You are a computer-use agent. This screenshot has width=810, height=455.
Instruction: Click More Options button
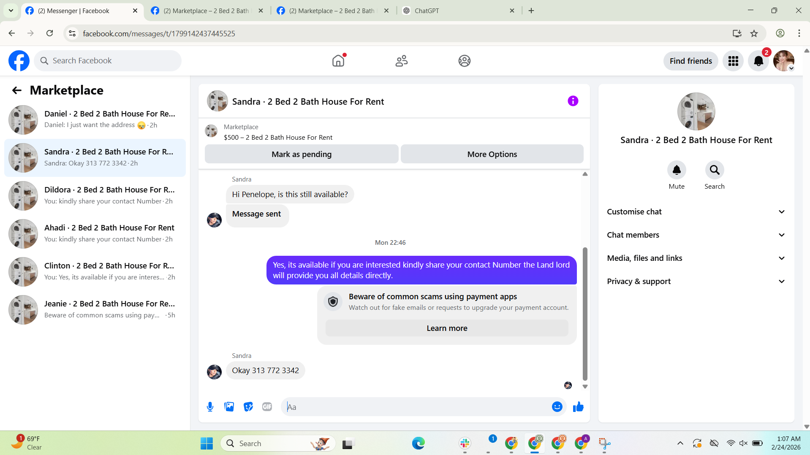(492, 154)
